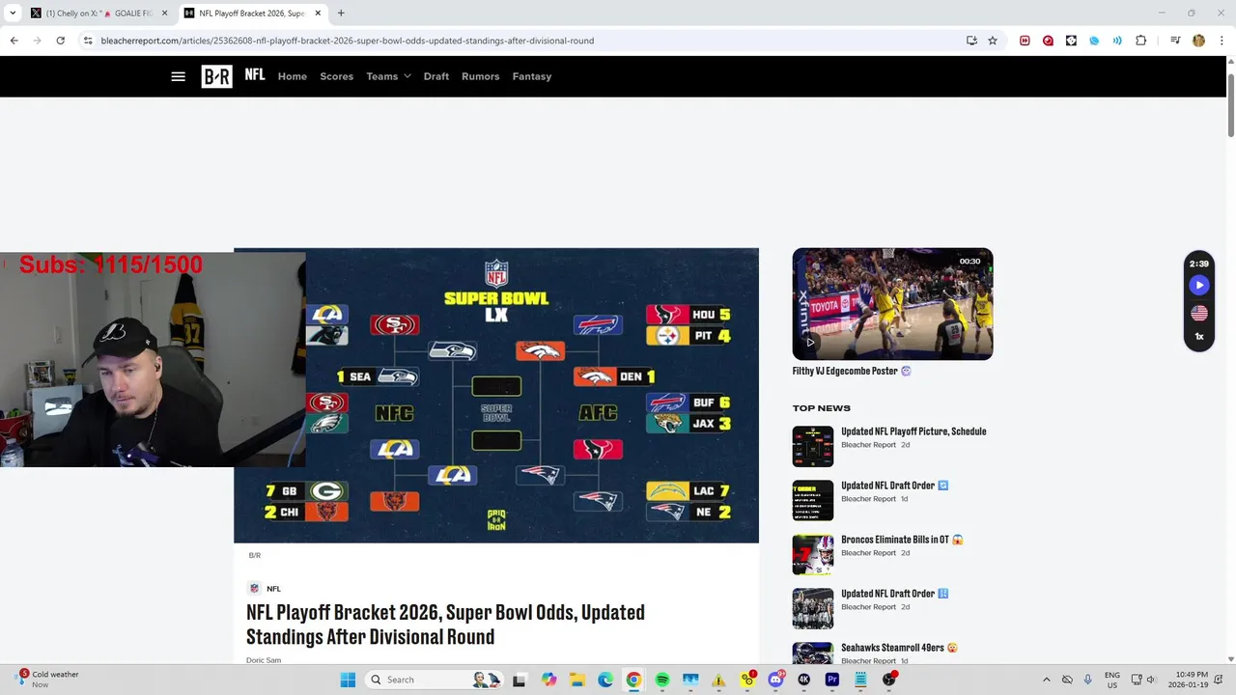The image size is (1236, 695).
Task: Click the Updated NFL Playoff Picture thumbnail
Action: pyautogui.click(x=813, y=447)
